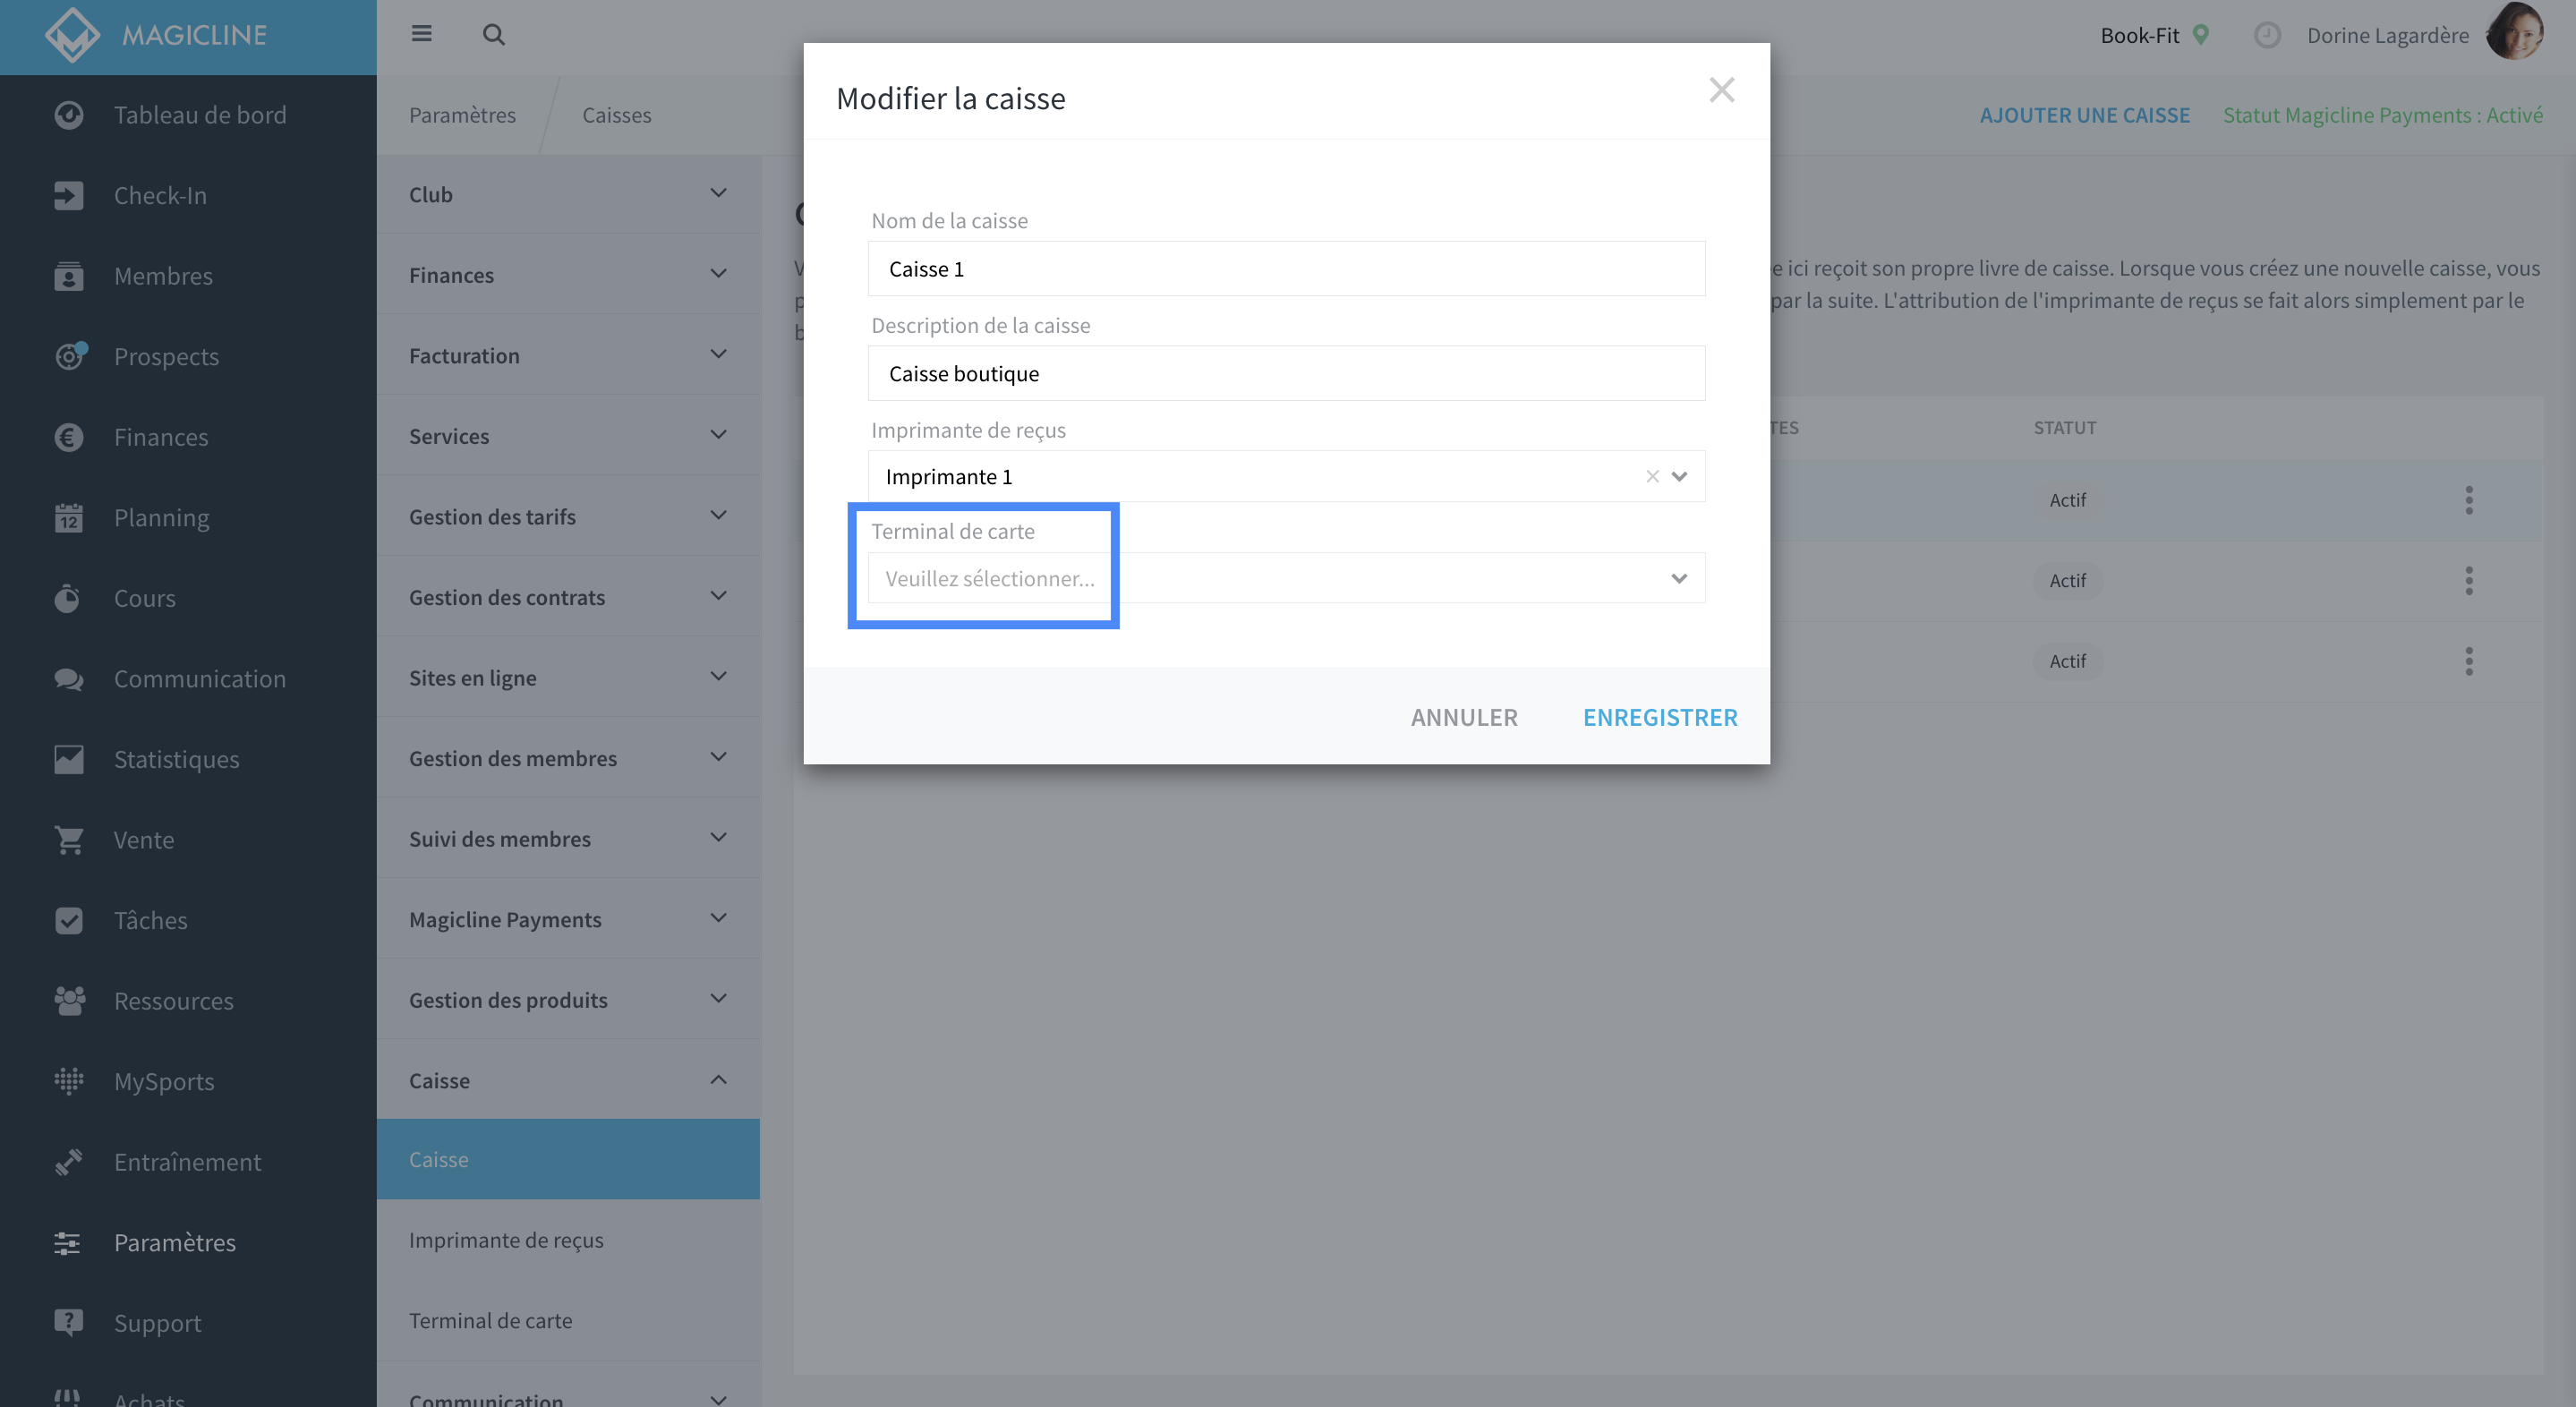Open Planning calendar icon in sidebar

tap(68, 517)
